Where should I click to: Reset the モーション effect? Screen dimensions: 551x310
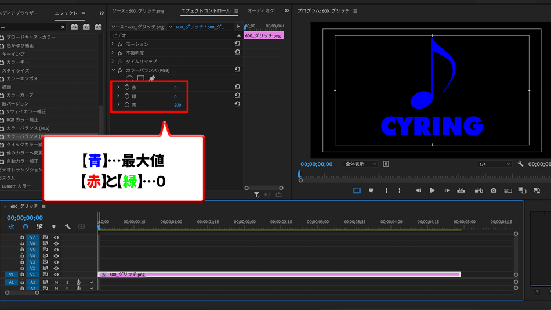point(237,44)
